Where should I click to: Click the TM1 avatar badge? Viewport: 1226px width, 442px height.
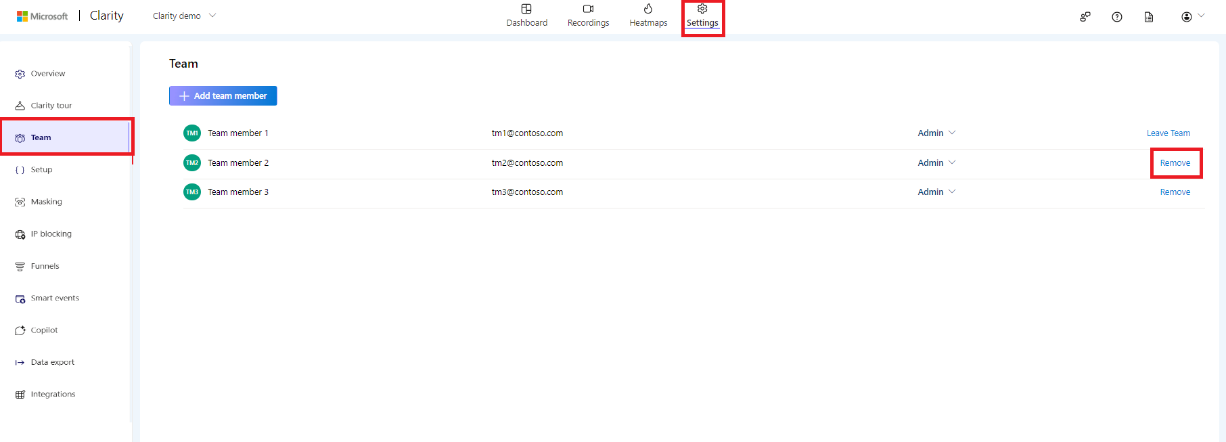click(192, 133)
